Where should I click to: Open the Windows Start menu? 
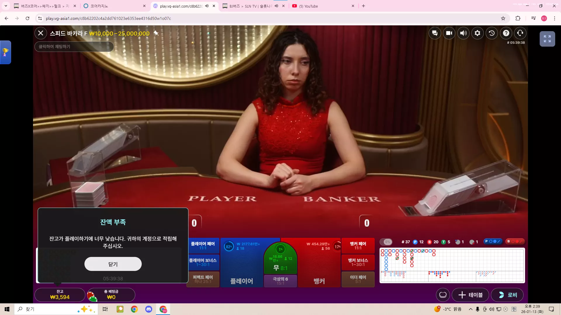(7, 309)
